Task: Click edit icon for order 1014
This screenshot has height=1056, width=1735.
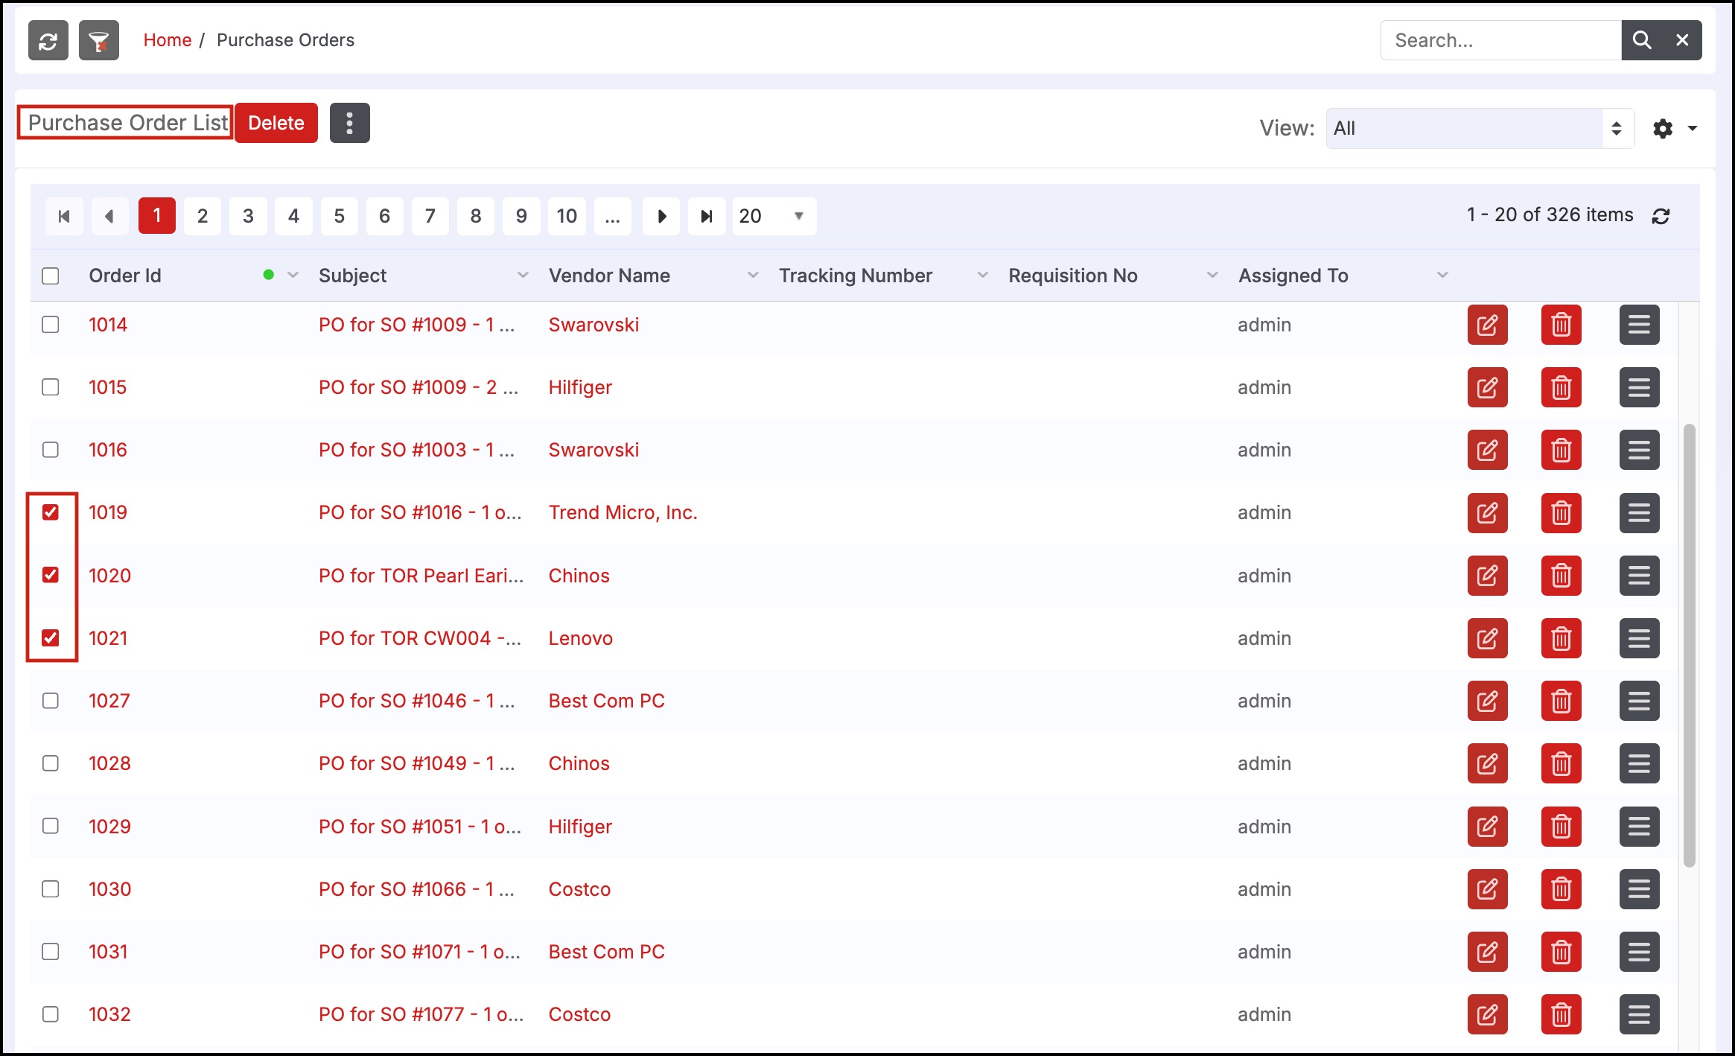Action: [x=1487, y=325]
